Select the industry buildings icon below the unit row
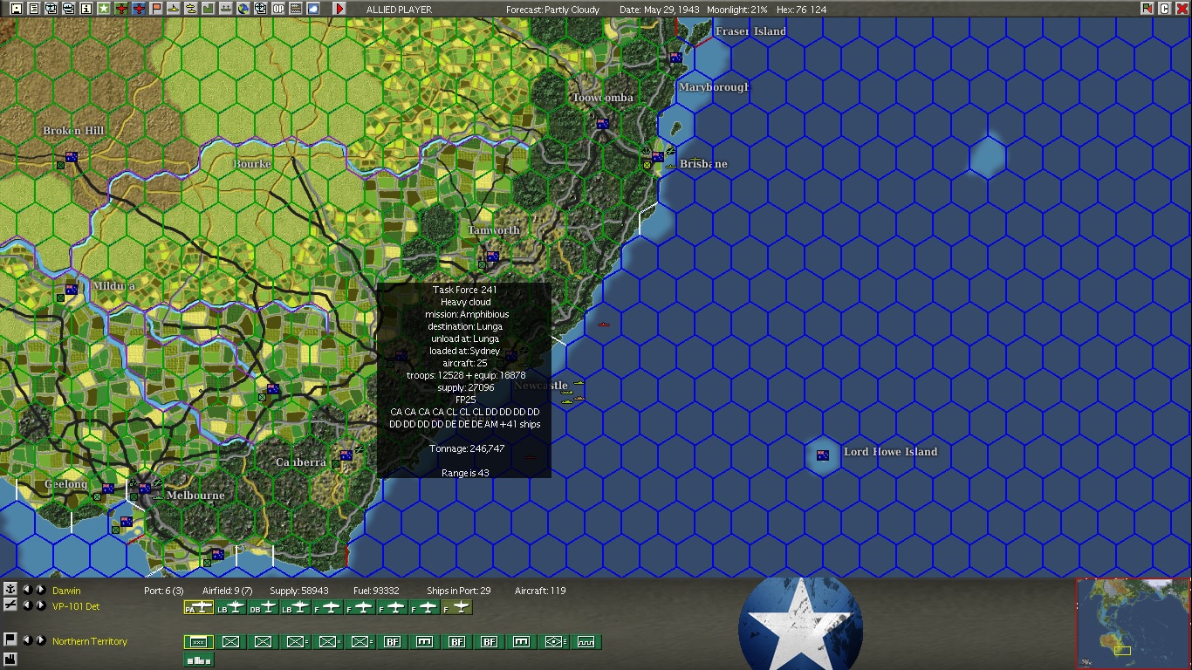 pyautogui.click(x=199, y=660)
